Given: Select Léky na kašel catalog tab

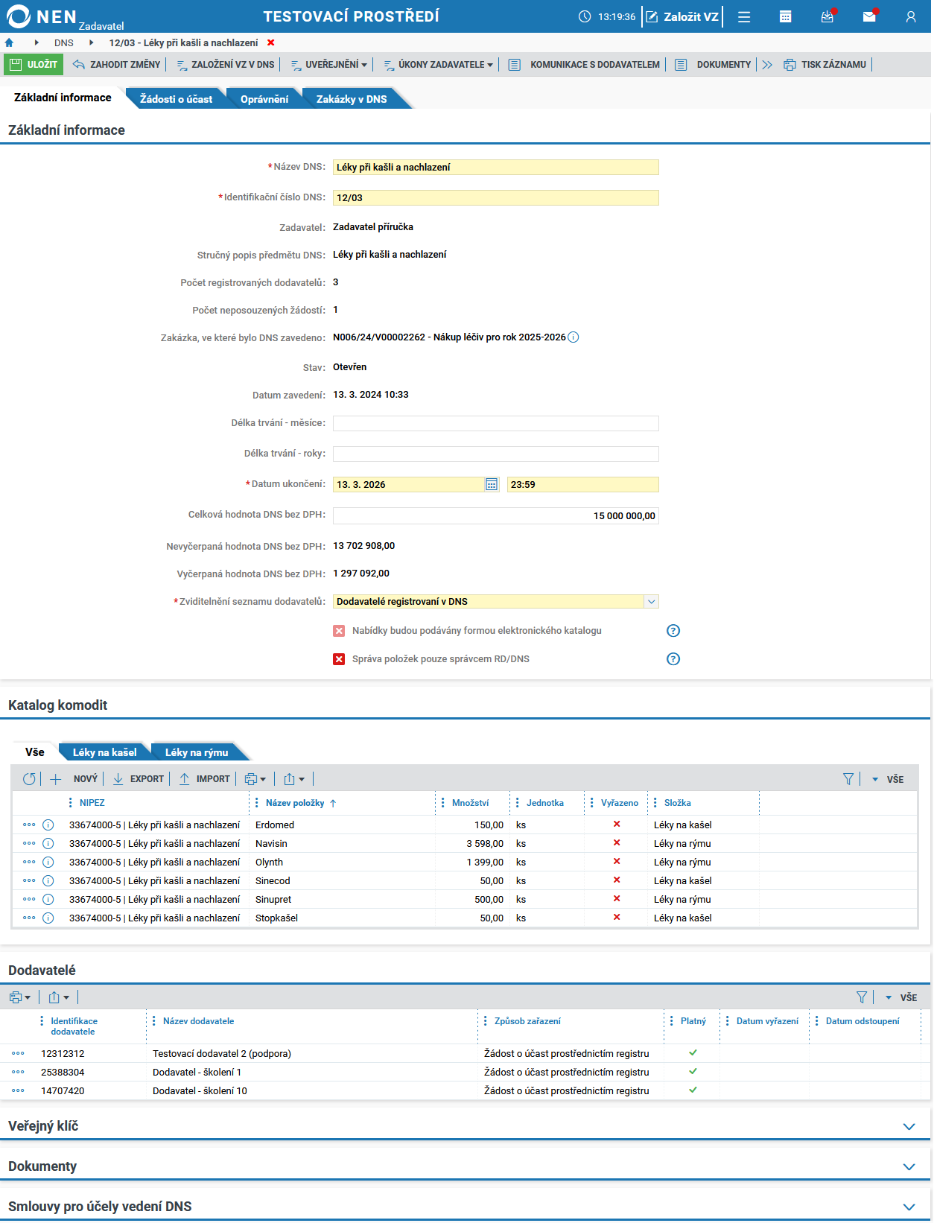Looking at the screenshot, I should (x=105, y=753).
